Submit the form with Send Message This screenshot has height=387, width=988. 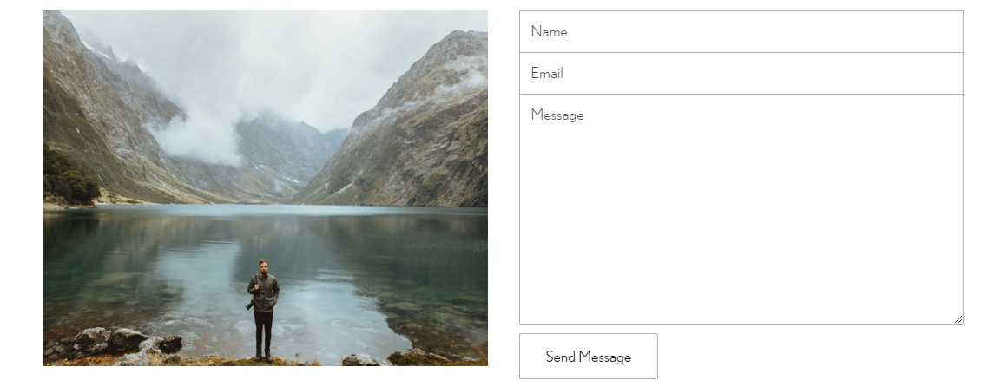coord(589,356)
